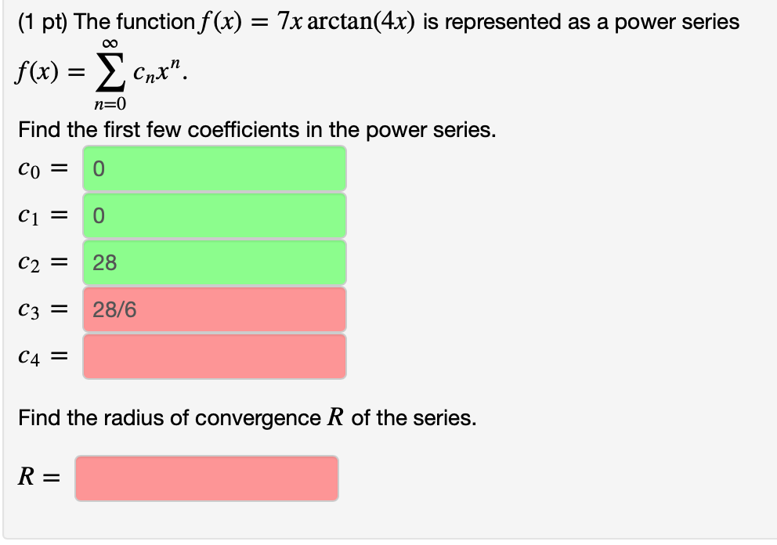Select the incorrect c3 answer box showing 28/6
Viewport: 777px width, 545px height.
[215, 309]
